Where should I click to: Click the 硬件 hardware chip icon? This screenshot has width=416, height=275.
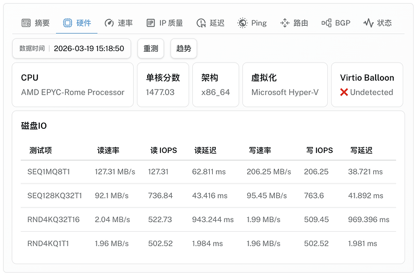click(68, 23)
